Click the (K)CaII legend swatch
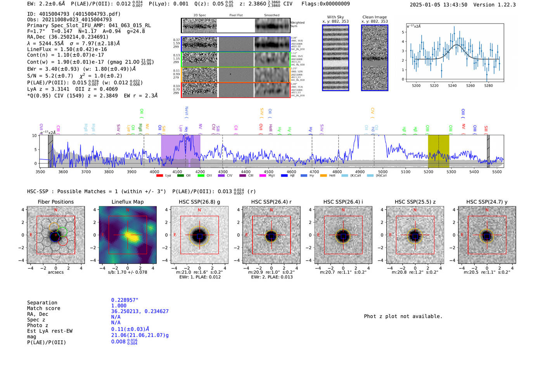 click(345, 176)
